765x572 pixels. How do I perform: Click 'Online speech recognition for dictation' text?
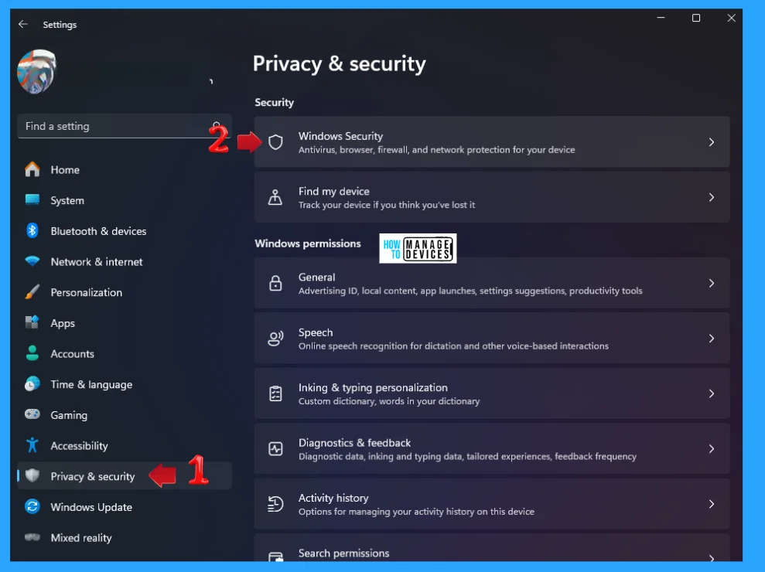[454, 346]
